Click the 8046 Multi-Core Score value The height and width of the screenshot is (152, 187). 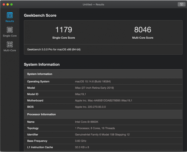(x=143, y=30)
